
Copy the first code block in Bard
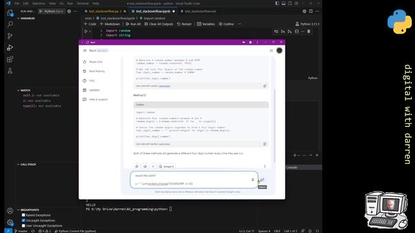[x=265, y=86]
